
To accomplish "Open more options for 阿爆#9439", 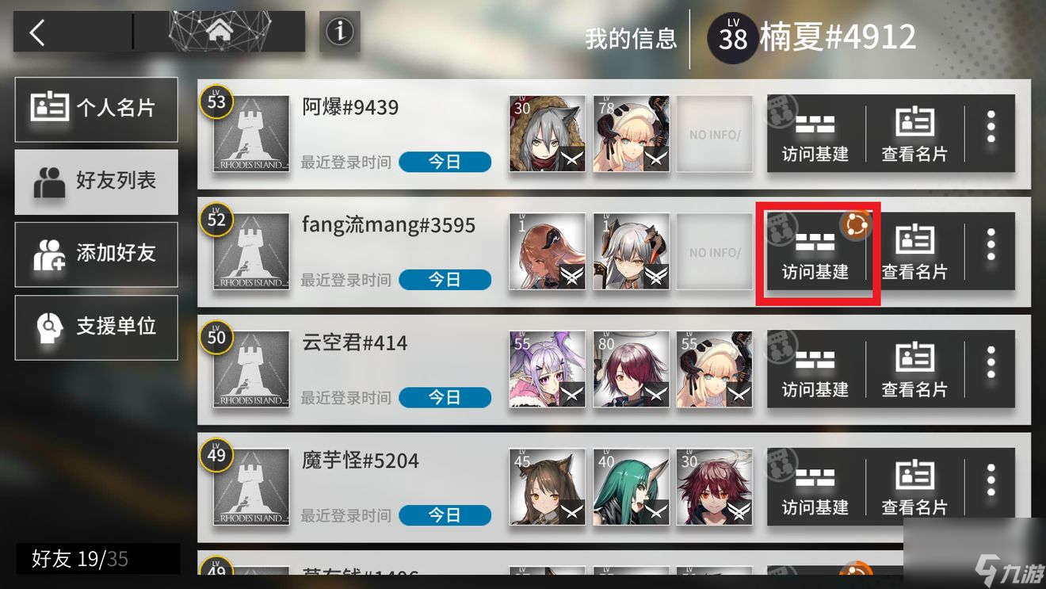I will 991,134.
